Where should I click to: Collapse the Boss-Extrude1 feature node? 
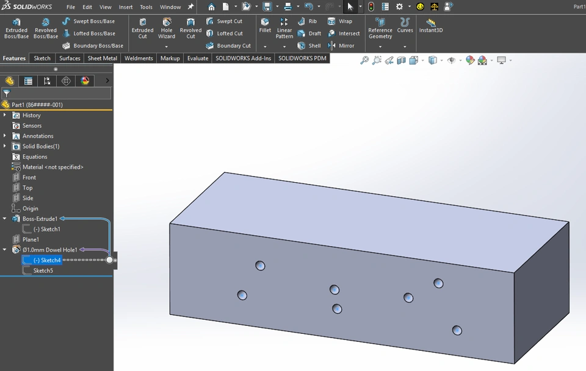(x=5, y=219)
